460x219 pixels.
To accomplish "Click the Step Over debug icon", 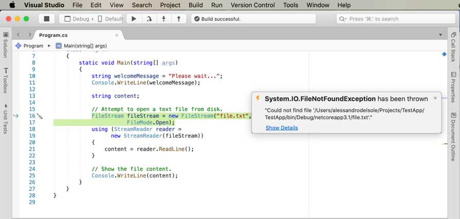I will 149,19.
